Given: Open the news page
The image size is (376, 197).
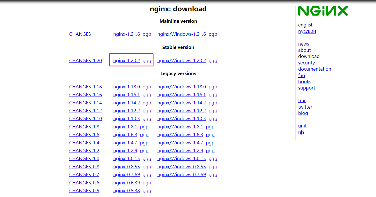Looking at the screenshot, I should point(304,44).
